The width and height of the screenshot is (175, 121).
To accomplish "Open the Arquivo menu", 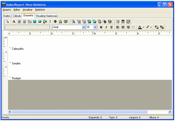I will coord(7,10).
